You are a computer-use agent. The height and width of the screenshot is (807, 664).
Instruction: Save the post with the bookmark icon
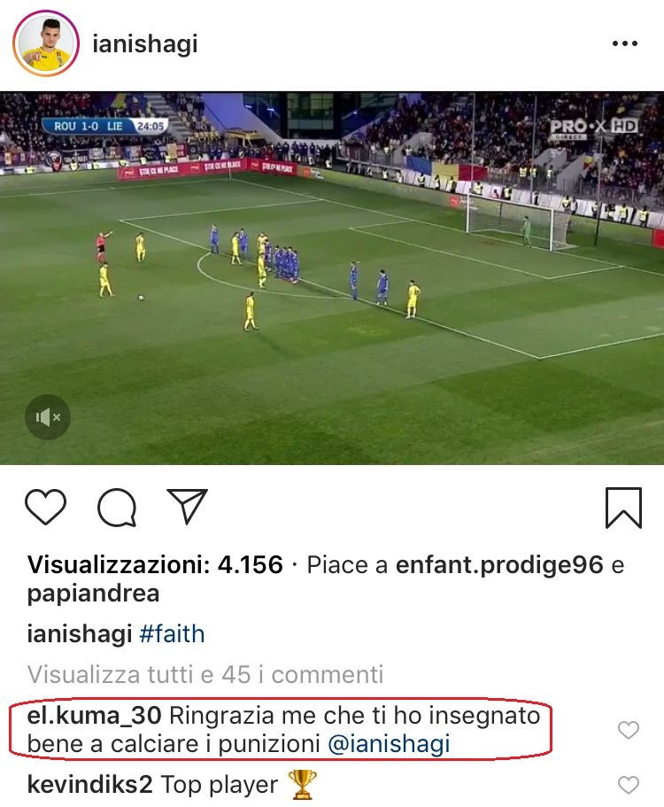point(623,508)
